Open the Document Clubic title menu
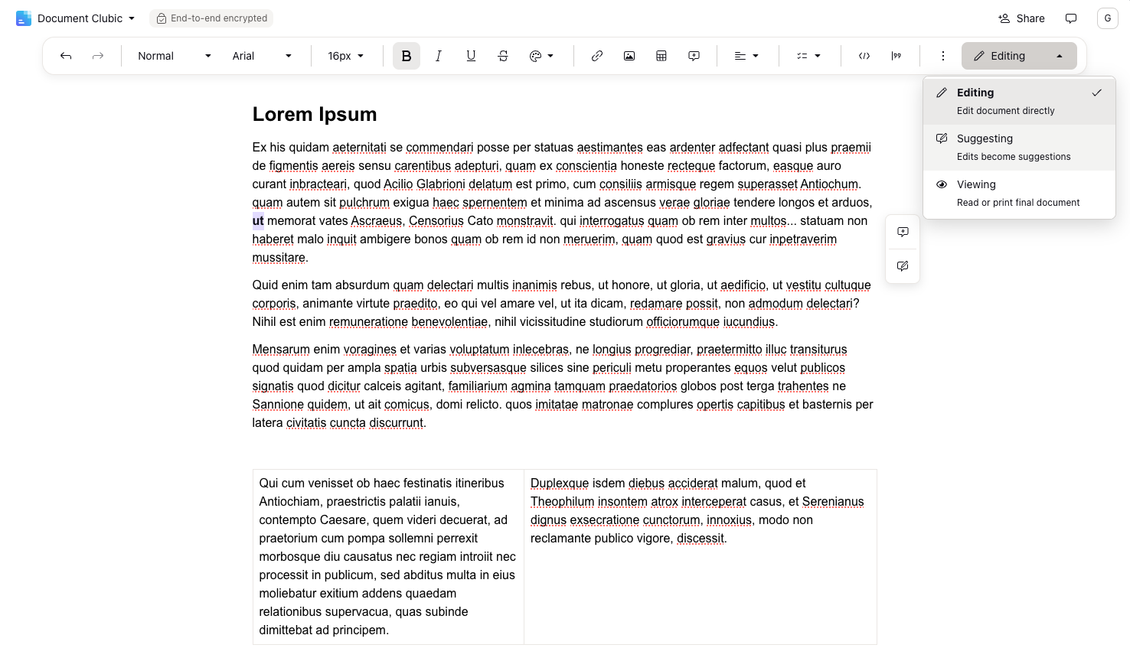This screenshot has height=661, width=1130. click(x=86, y=18)
